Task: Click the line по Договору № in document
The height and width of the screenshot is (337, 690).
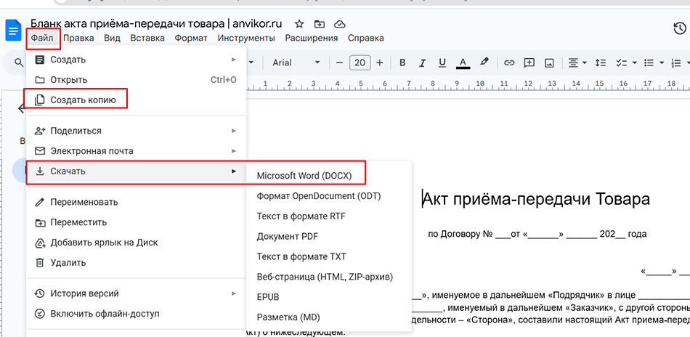Action: point(537,234)
